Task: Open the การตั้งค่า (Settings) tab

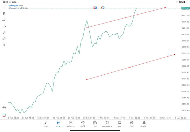Action: (144, 124)
